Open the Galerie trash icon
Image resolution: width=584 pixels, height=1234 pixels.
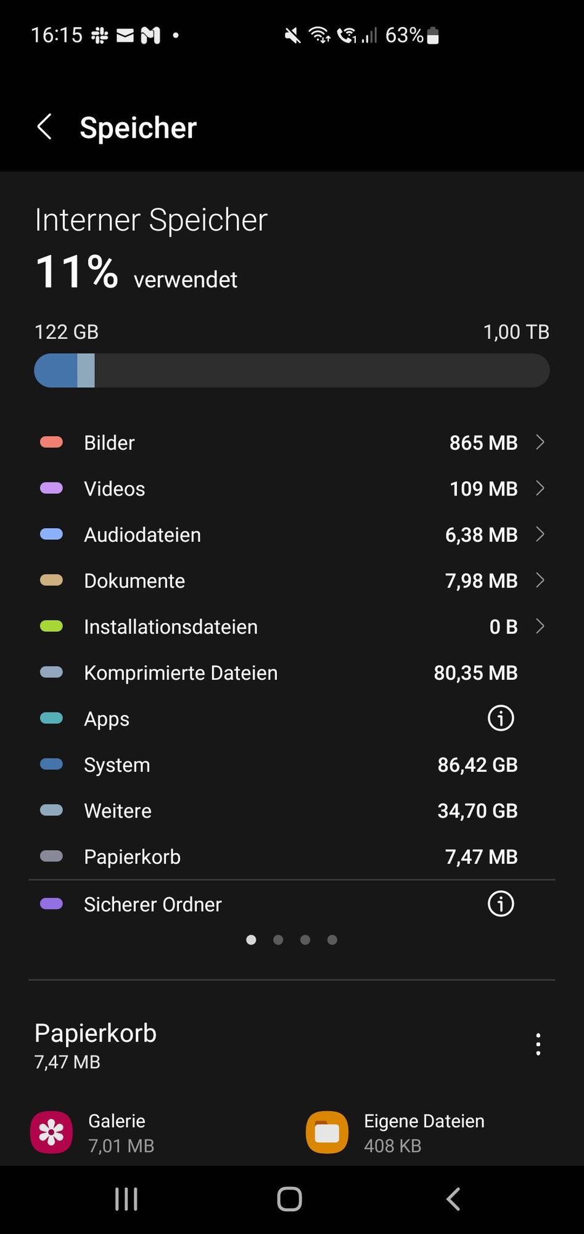point(51,1132)
